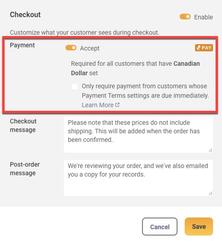This screenshot has height=245, width=222.
Task: Disable the Checkout Enable toggle
Action: coord(185,17)
